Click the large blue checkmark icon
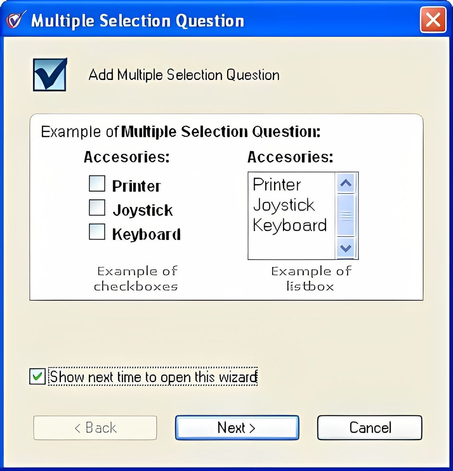453x471 pixels. (50, 74)
